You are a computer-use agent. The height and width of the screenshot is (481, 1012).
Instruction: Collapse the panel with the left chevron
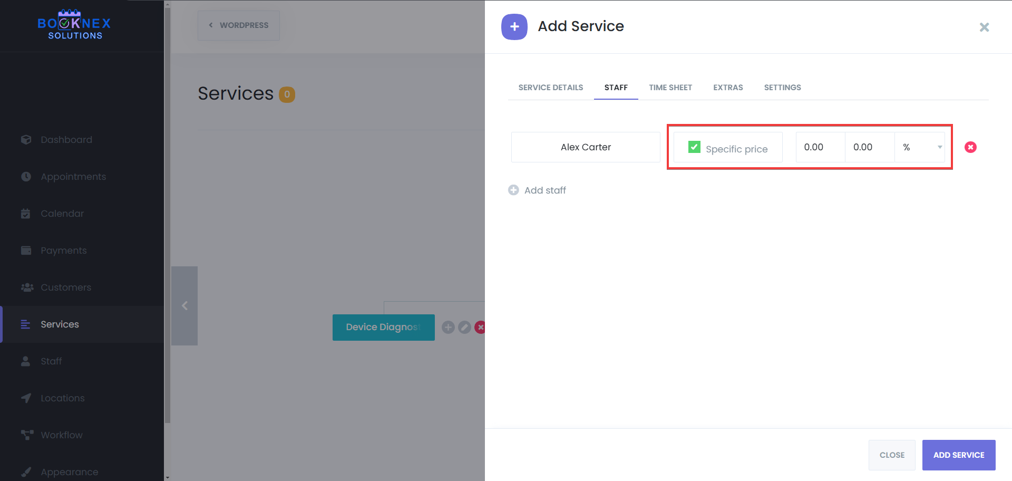[x=184, y=305]
